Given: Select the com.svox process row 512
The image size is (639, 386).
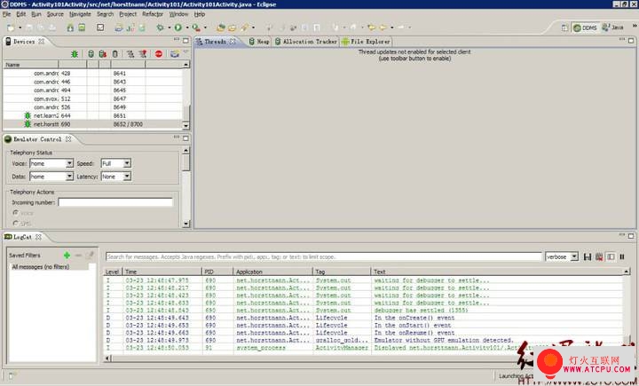Looking at the screenshot, I should (x=93, y=98).
